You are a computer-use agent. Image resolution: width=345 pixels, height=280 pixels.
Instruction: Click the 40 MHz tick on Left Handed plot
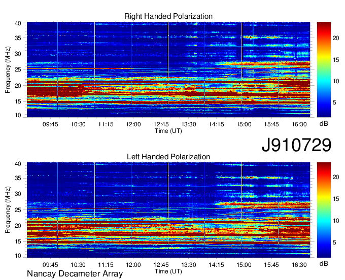18,164
